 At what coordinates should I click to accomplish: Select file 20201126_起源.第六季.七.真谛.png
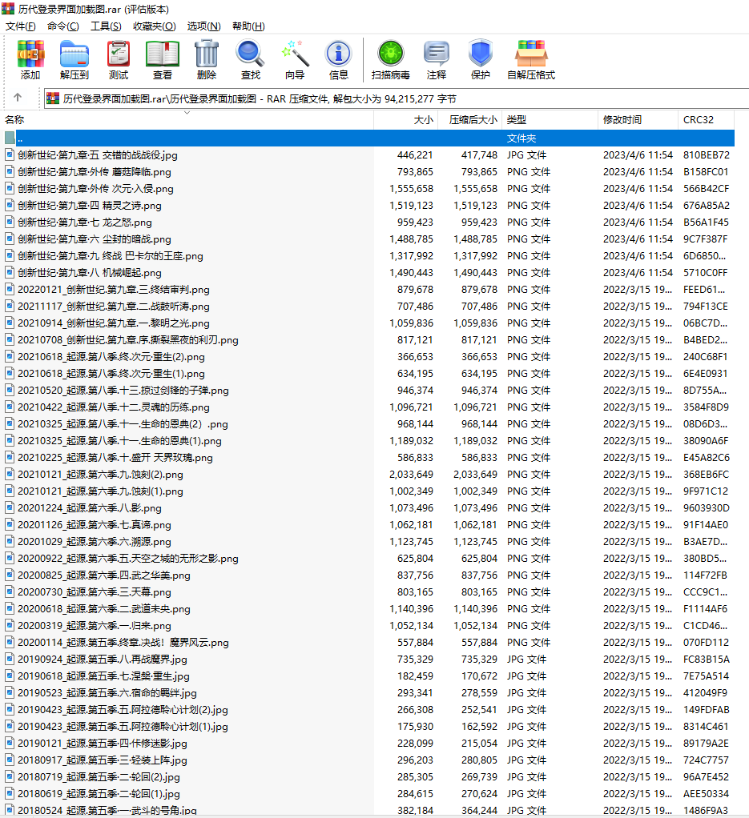point(94,525)
